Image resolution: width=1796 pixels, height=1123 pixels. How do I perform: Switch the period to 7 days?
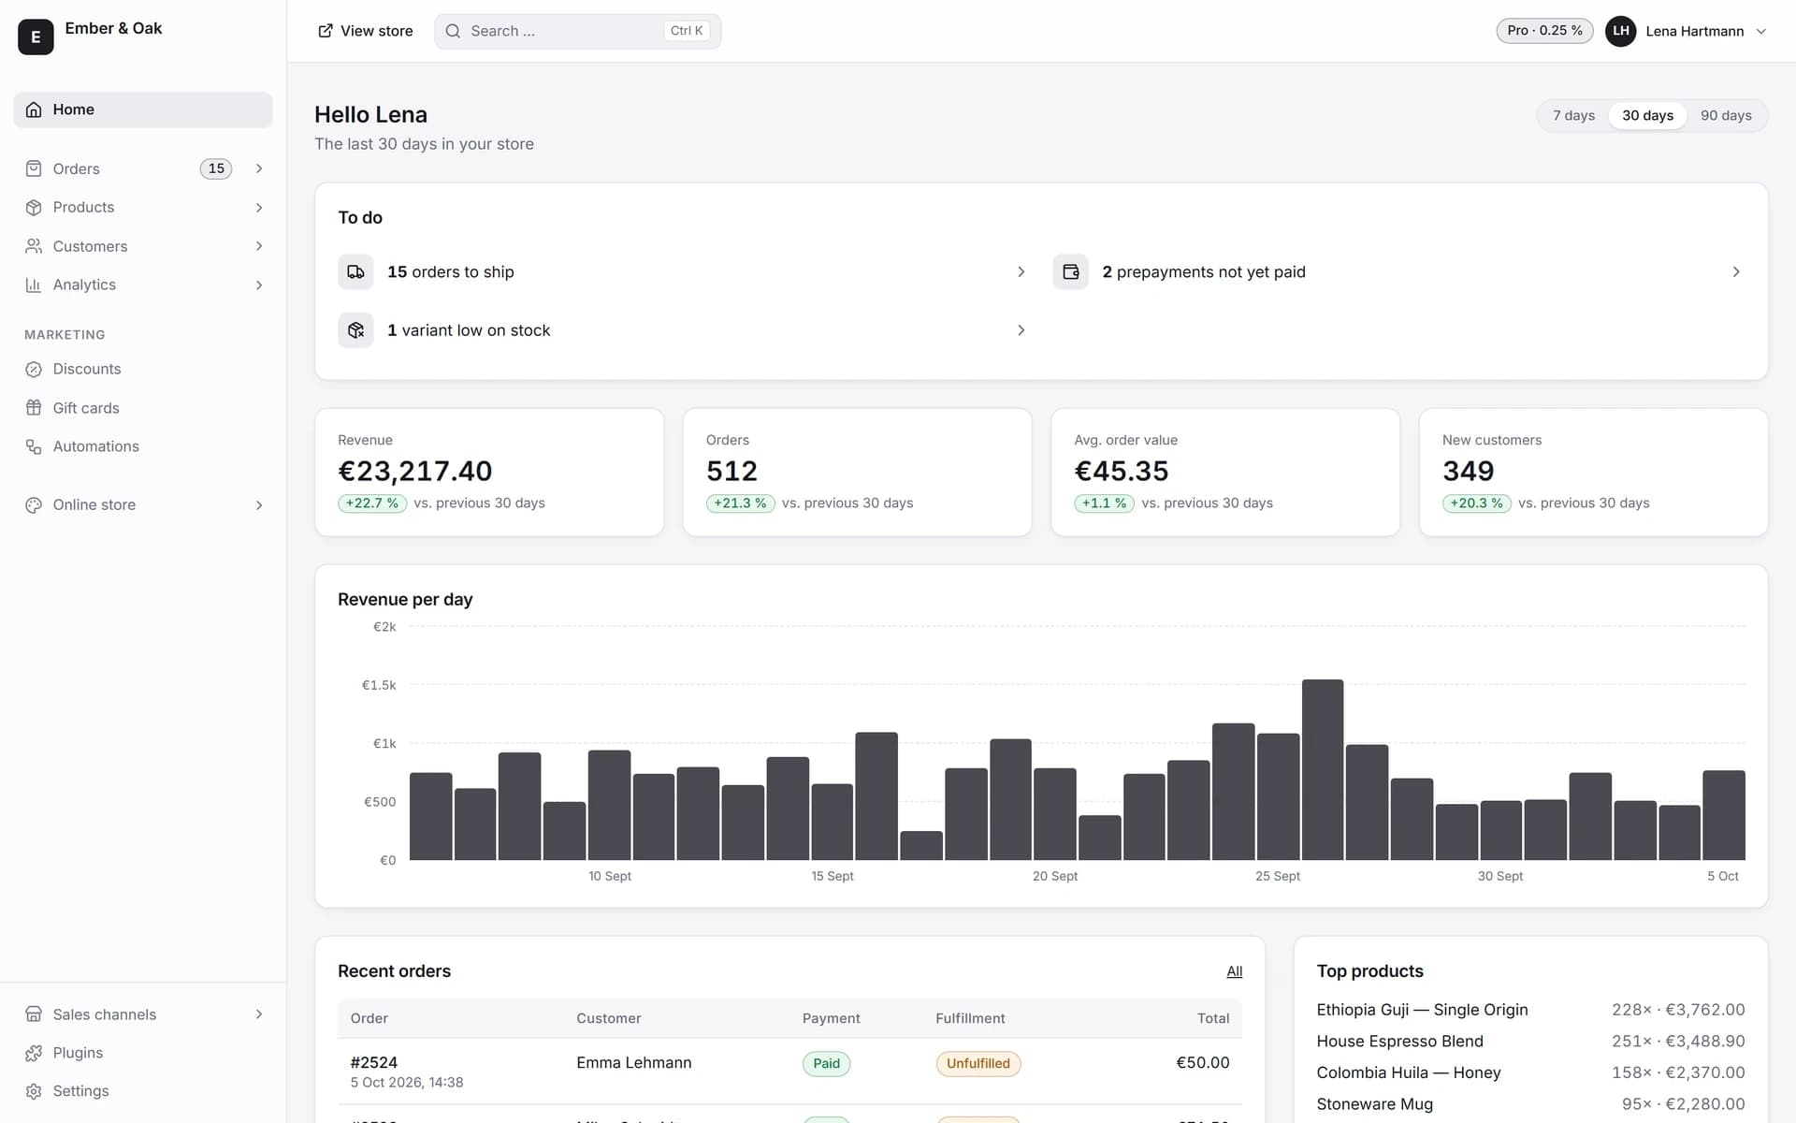click(1573, 115)
